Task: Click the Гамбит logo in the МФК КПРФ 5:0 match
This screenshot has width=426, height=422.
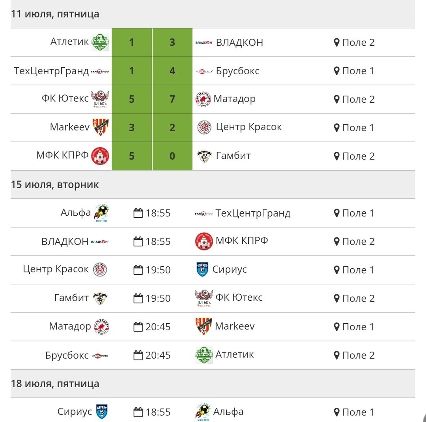Action: click(204, 156)
